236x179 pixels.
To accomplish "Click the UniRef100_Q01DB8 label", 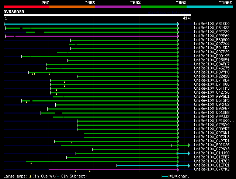I will (x=212, y=113).
